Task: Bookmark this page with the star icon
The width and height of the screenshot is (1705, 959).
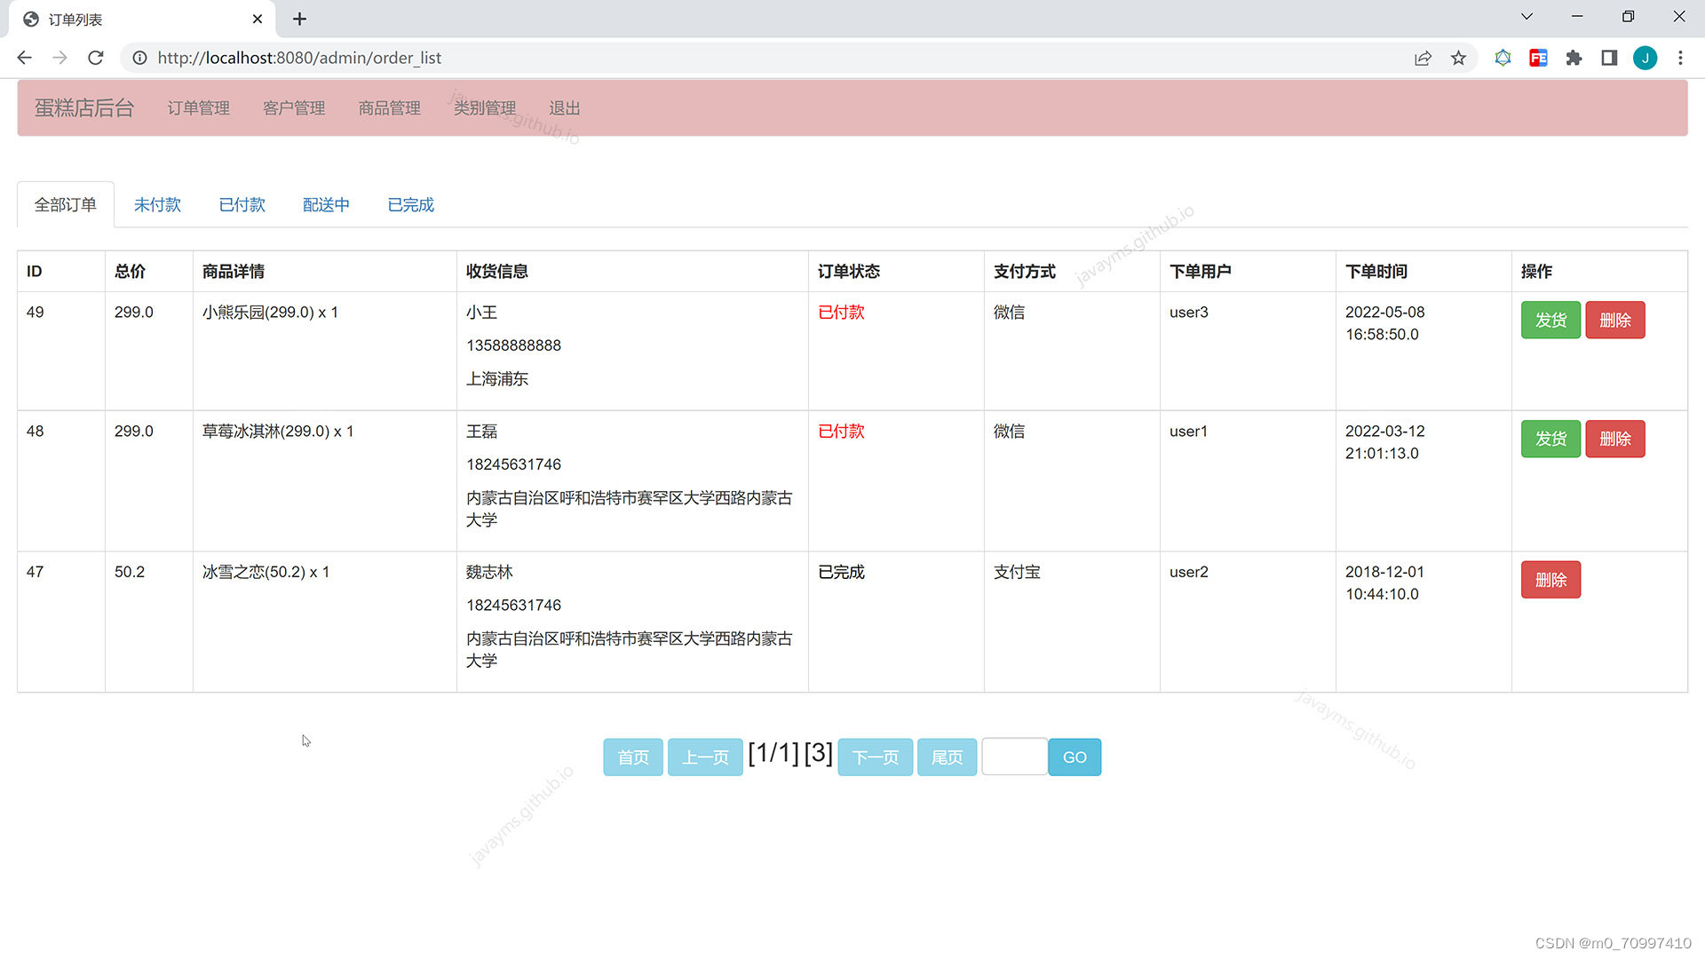Action: pos(1458,58)
